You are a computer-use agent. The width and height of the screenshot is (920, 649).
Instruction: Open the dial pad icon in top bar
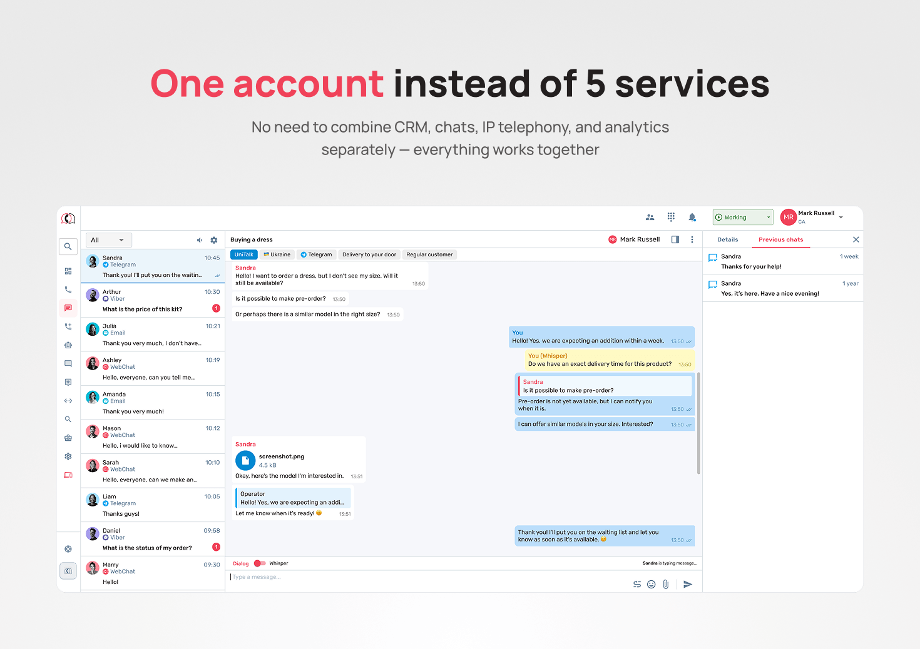671,217
